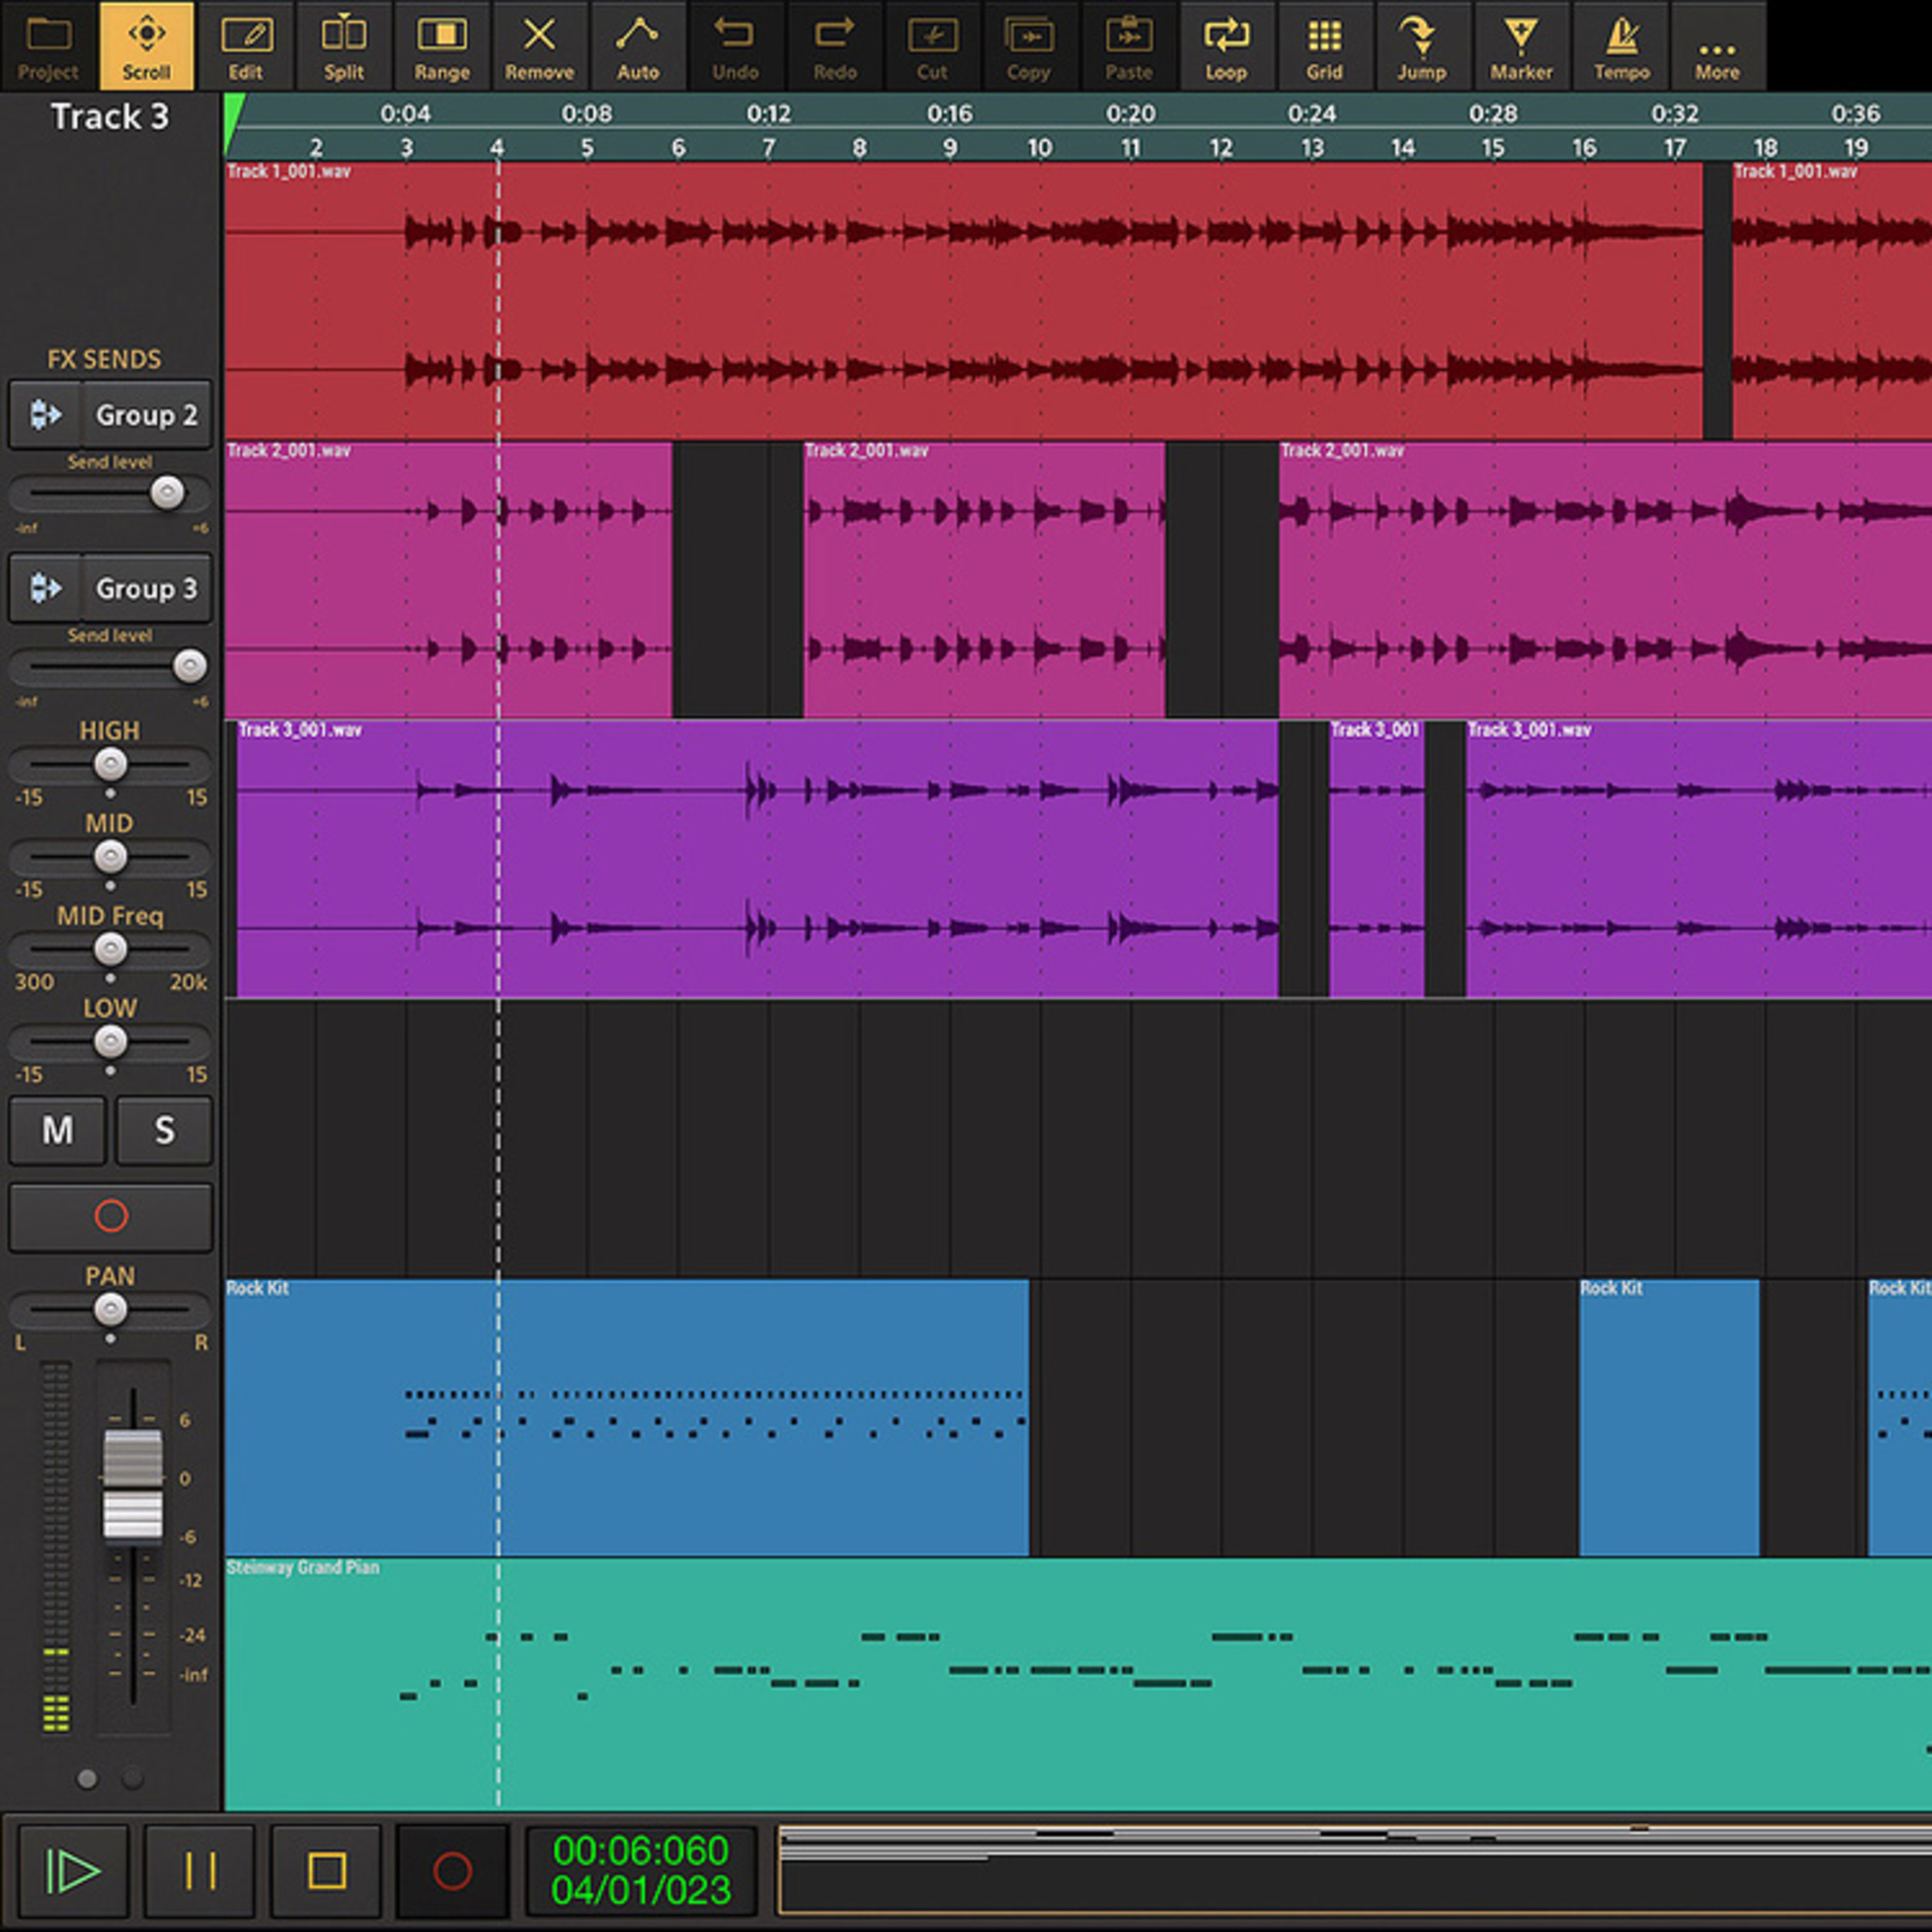Click the level meter in channel strip
1932x1932 pixels.
[56, 1547]
